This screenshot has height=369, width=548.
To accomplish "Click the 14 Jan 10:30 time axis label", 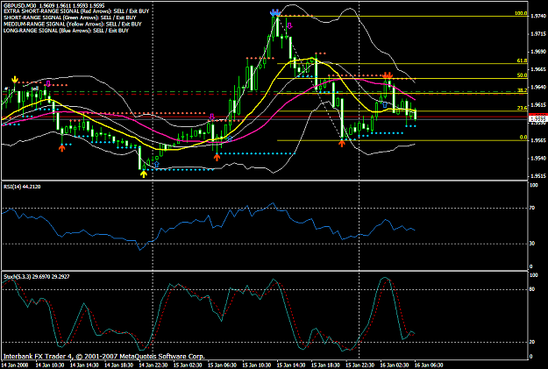I will coord(50,365).
